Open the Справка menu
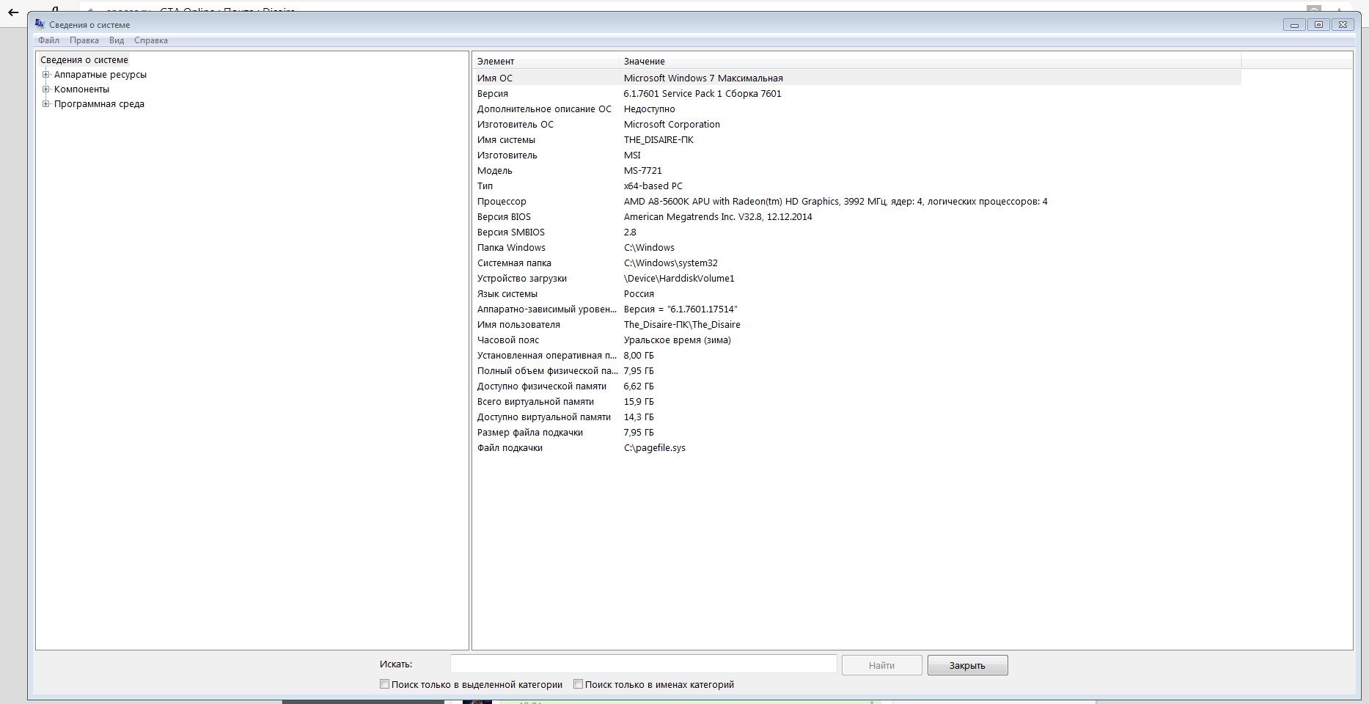Image resolution: width=1369 pixels, height=704 pixels. click(151, 40)
